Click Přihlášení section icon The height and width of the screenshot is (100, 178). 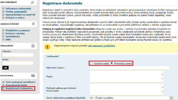(33, 46)
